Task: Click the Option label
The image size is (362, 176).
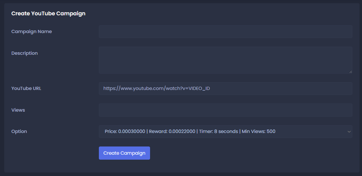Action: pyautogui.click(x=19, y=132)
